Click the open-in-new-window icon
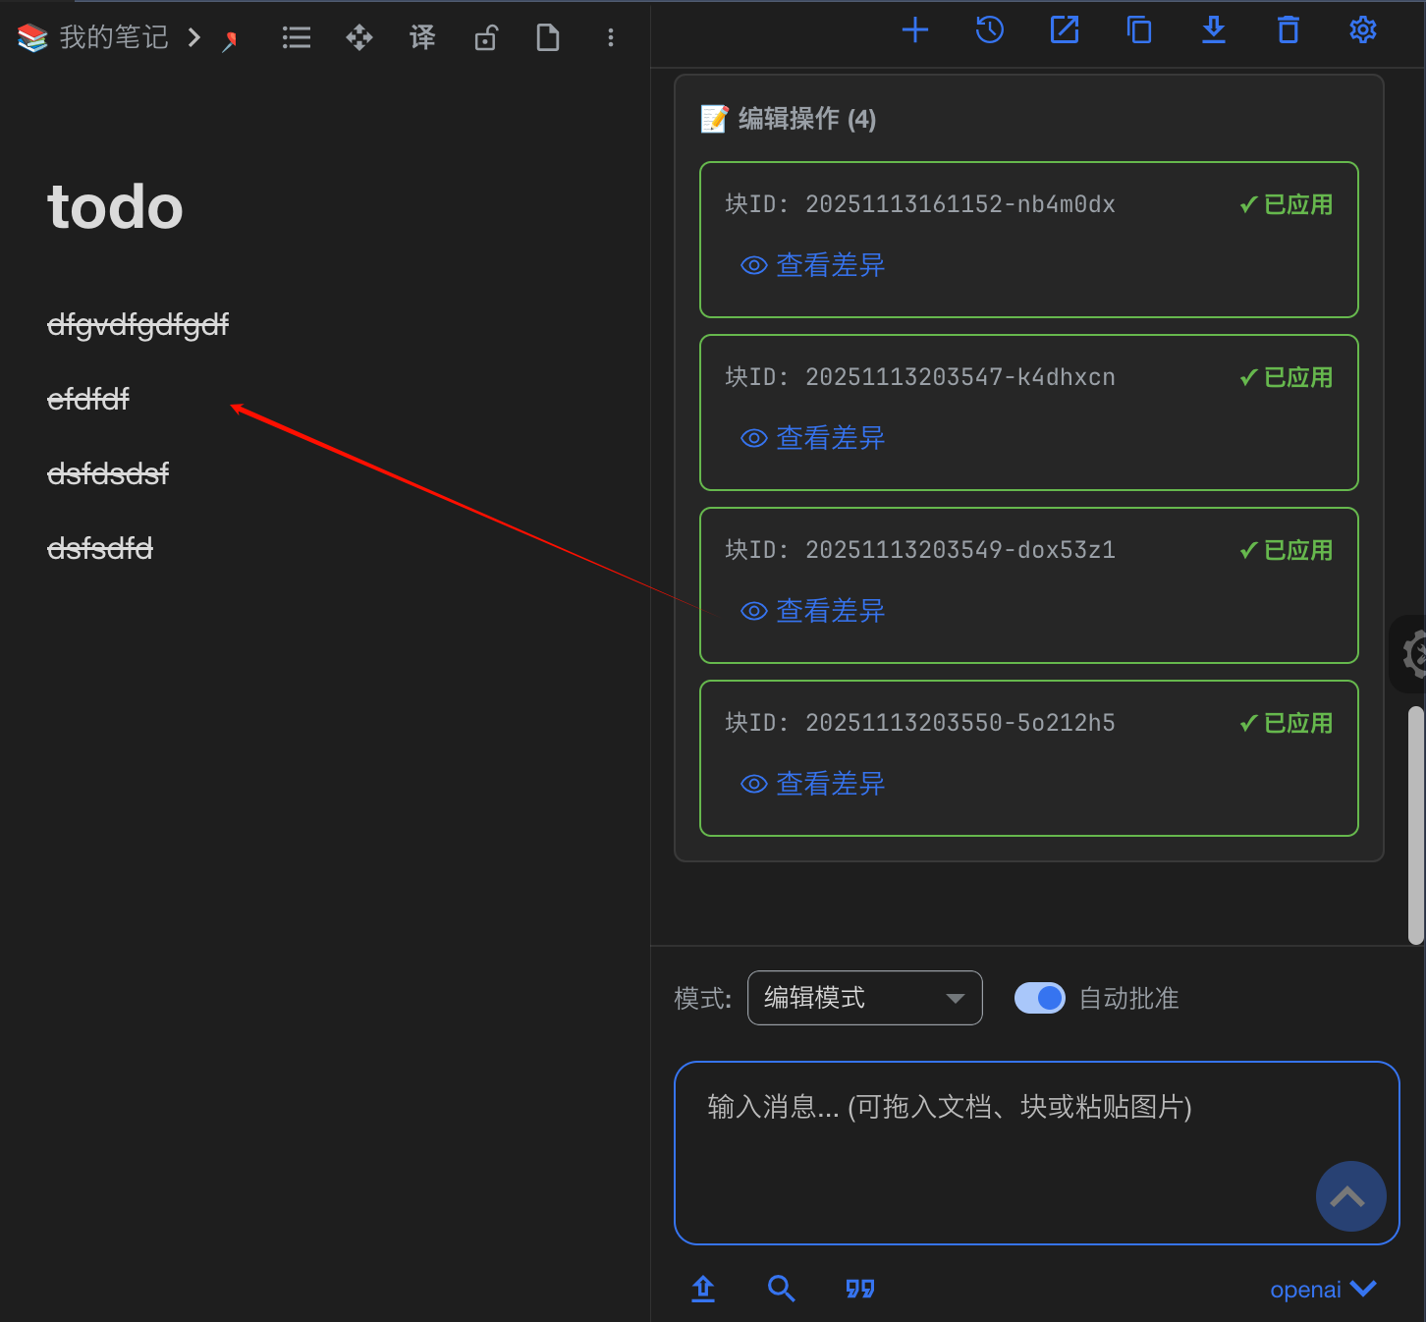The width and height of the screenshot is (1426, 1322). (x=1065, y=30)
